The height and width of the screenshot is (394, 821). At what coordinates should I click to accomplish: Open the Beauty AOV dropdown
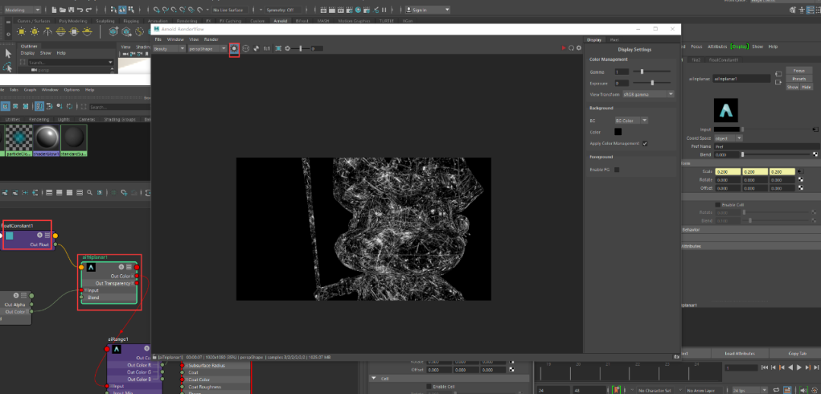click(x=170, y=48)
